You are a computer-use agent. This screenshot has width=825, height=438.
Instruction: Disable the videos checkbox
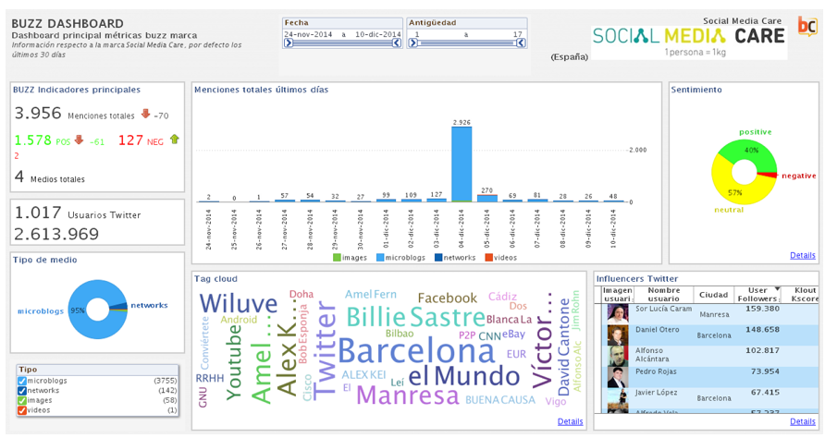(x=22, y=410)
